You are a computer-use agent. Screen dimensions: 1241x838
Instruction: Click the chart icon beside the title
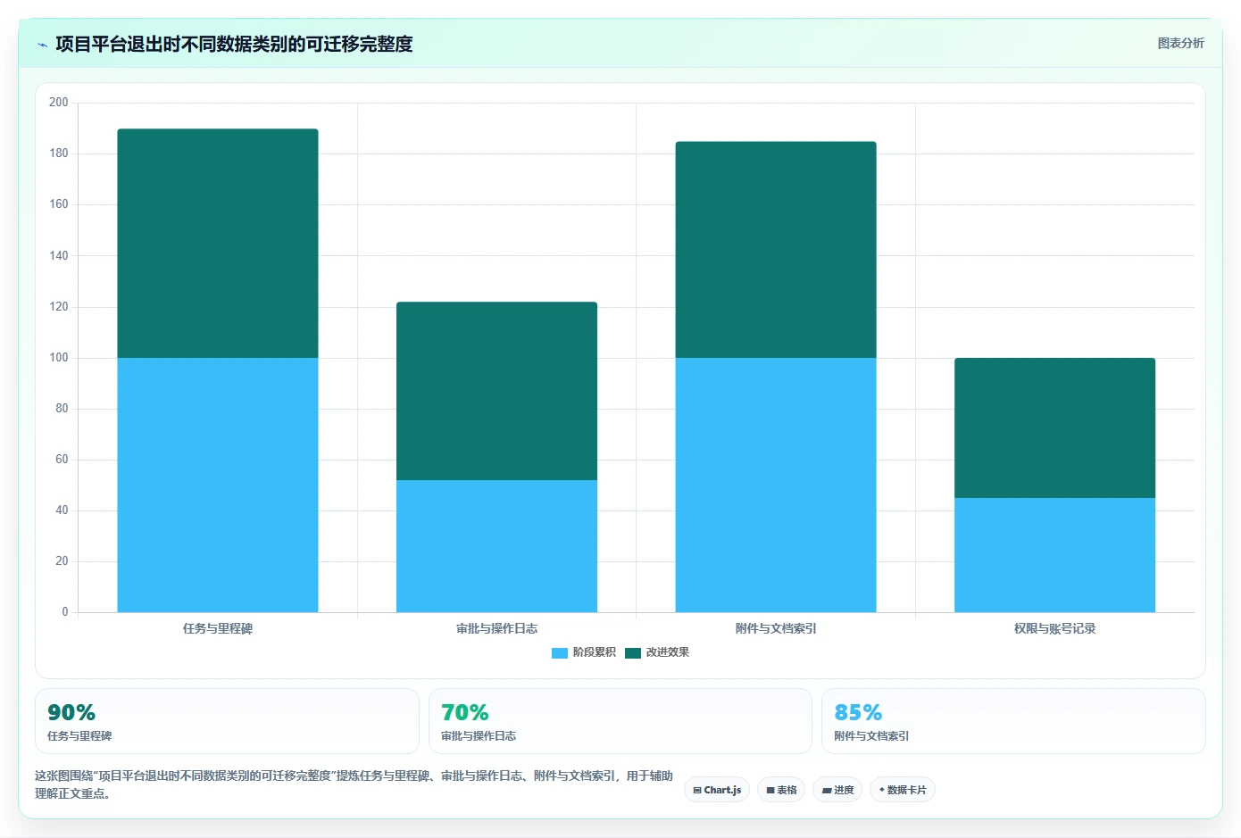coord(42,45)
